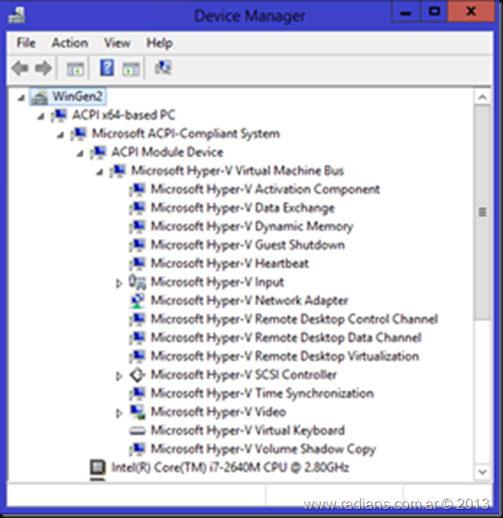The image size is (503, 518).
Task: Click the blue Help question-mark toolbar icon
Action: coord(107,67)
